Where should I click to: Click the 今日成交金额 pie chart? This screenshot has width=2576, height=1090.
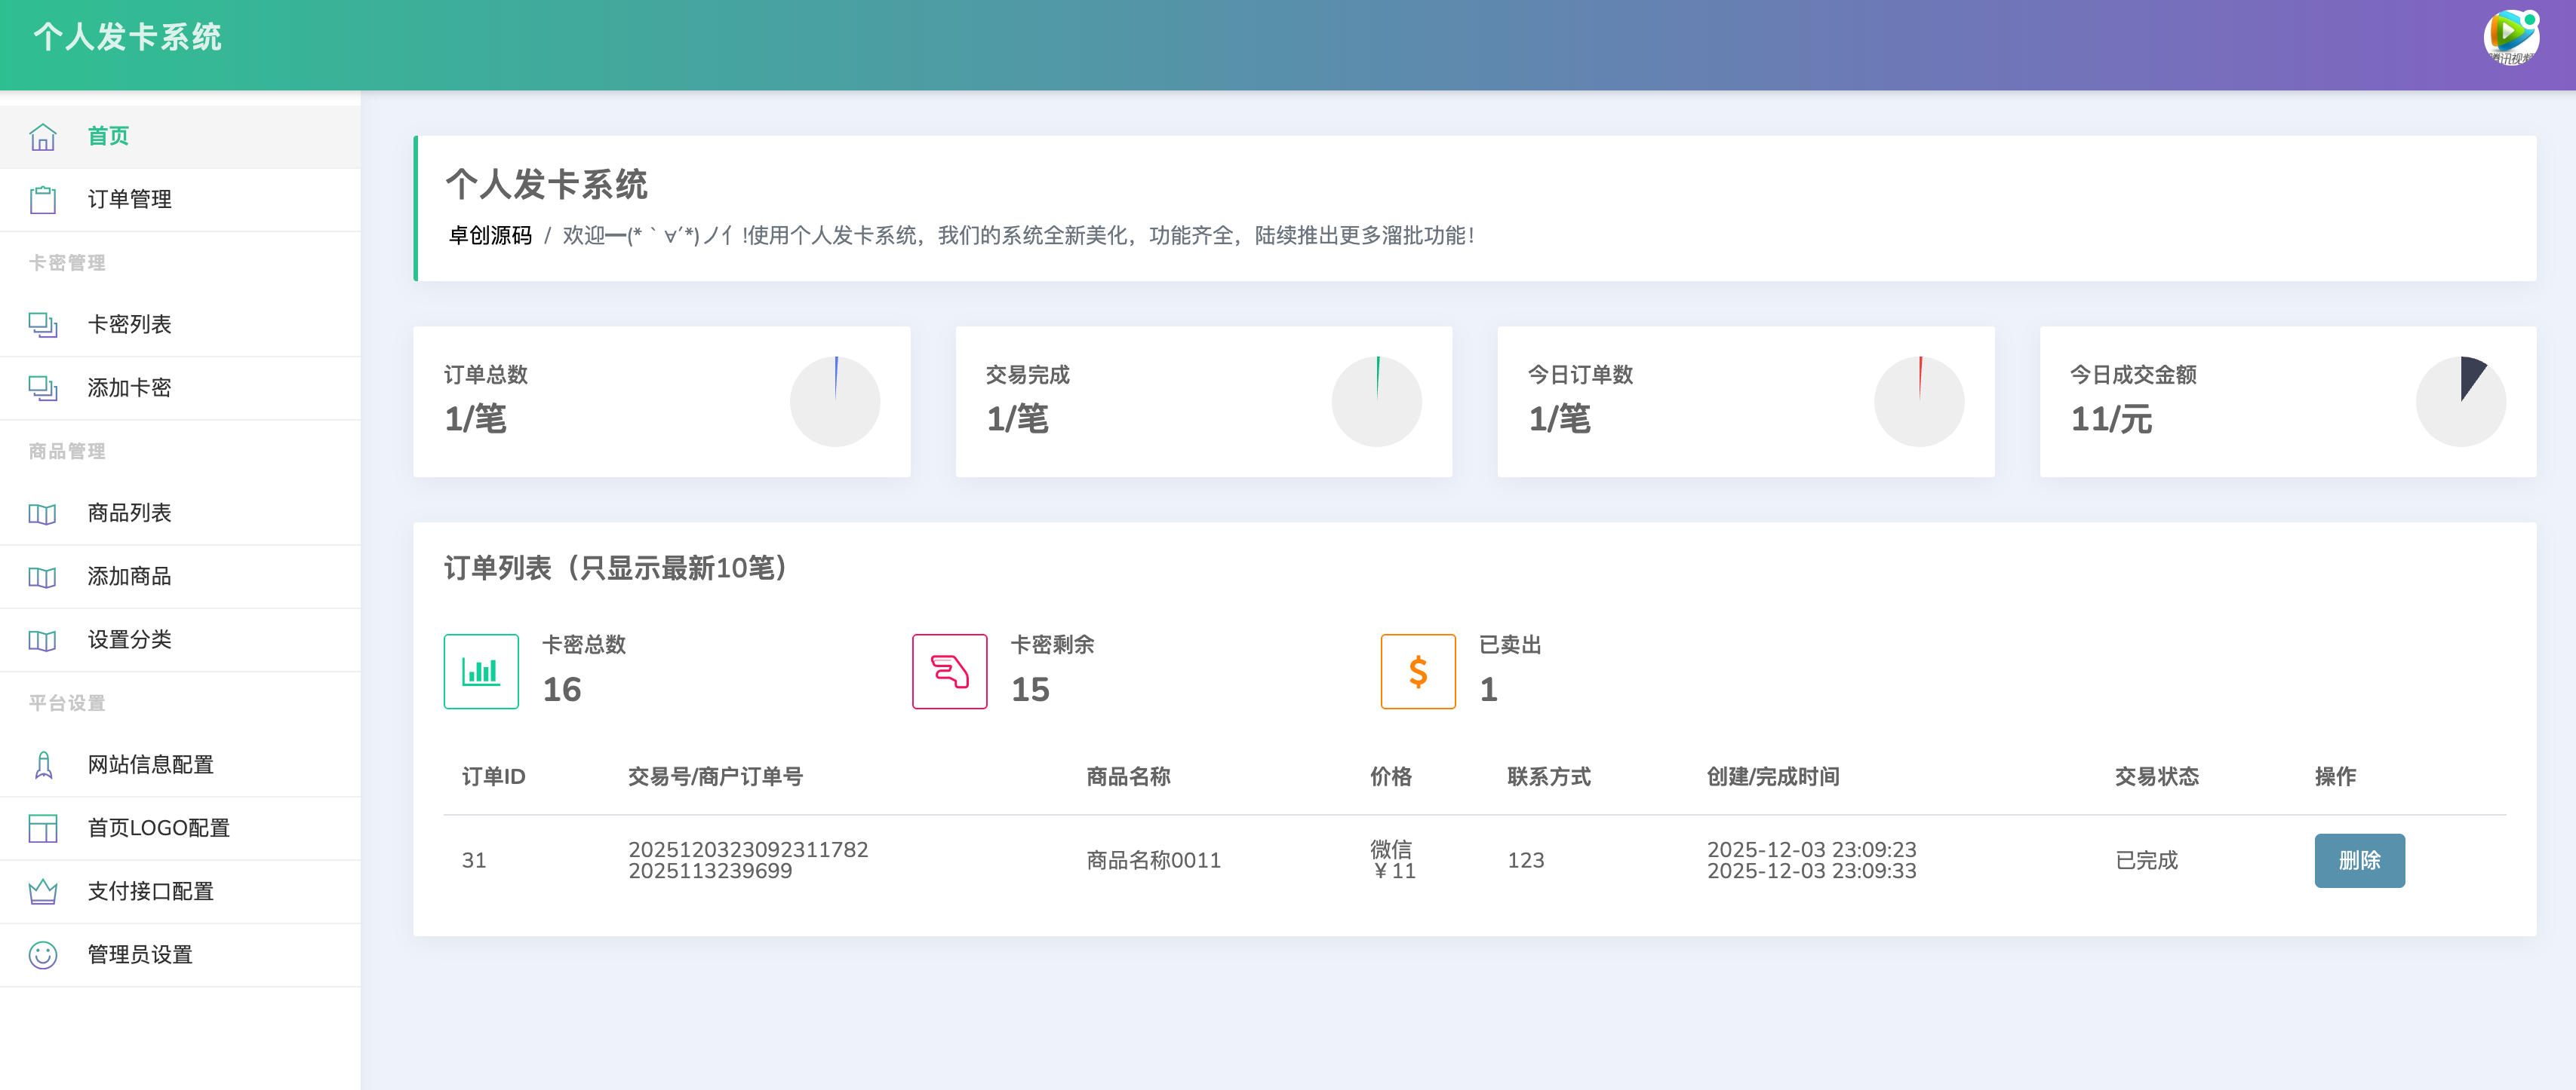(2461, 402)
